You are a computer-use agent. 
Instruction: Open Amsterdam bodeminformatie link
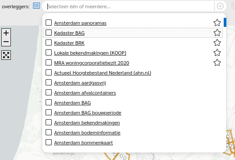87,133
